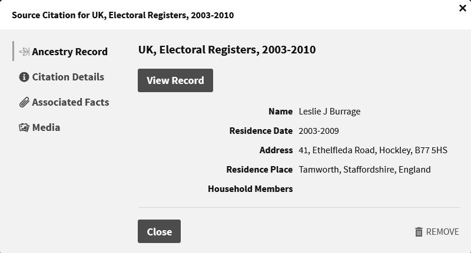
Task: Click the UK, Electoral Registers heading
Action: pos(227,50)
